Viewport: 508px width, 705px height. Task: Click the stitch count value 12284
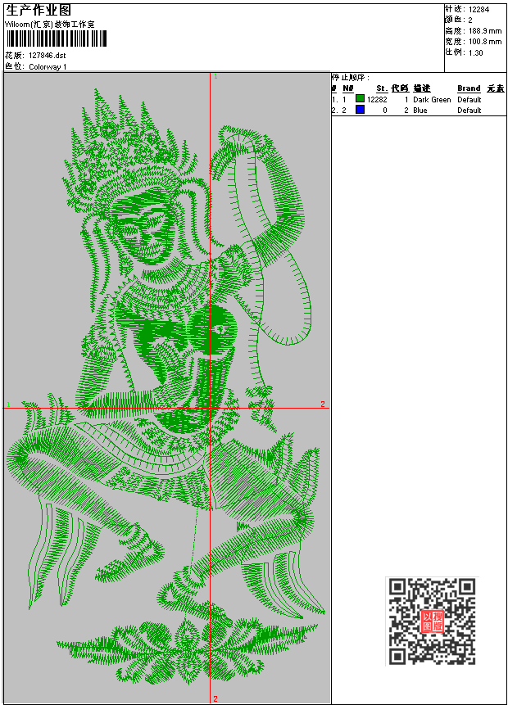click(479, 10)
